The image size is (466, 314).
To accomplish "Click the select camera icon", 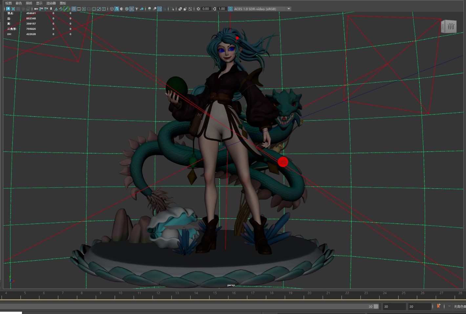I will point(36,9).
